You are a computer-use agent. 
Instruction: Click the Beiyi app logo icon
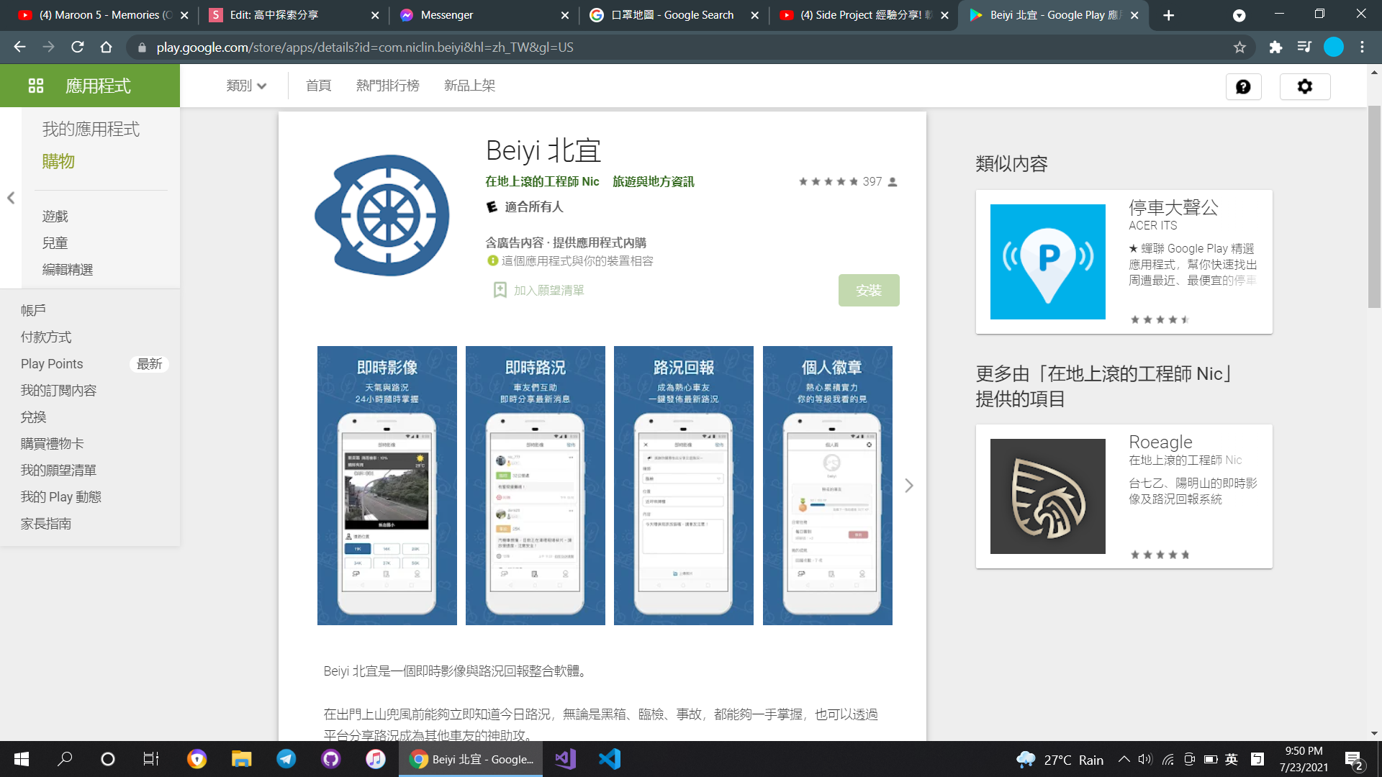pyautogui.click(x=382, y=215)
